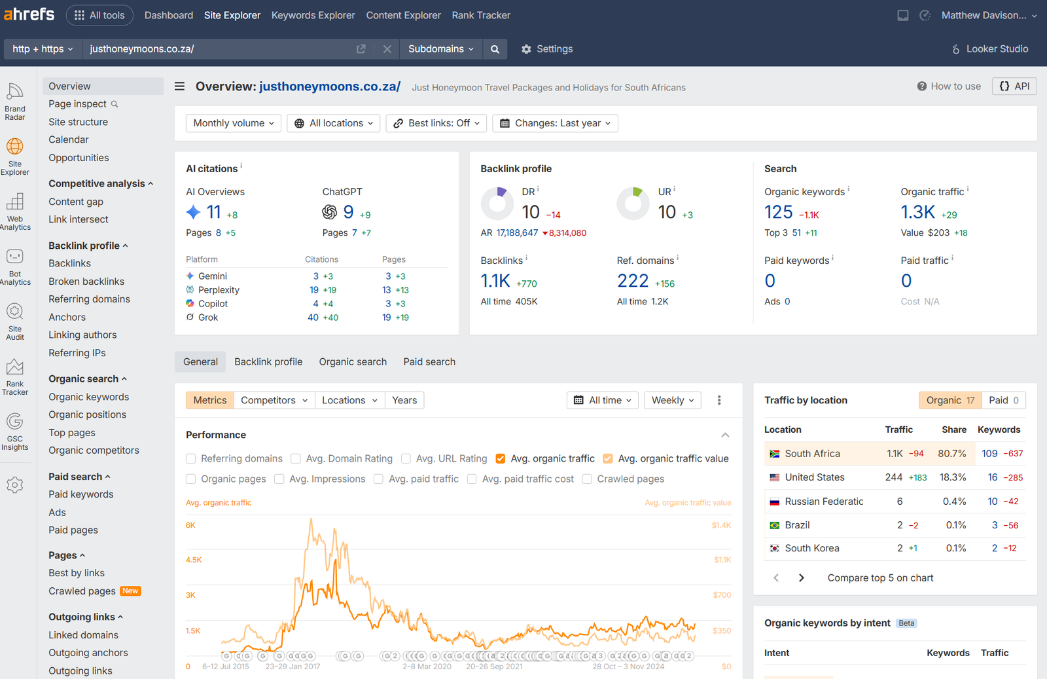Enable the Avg. Impressions checkbox
The image size is (1047, 679).
coord(279,479)
